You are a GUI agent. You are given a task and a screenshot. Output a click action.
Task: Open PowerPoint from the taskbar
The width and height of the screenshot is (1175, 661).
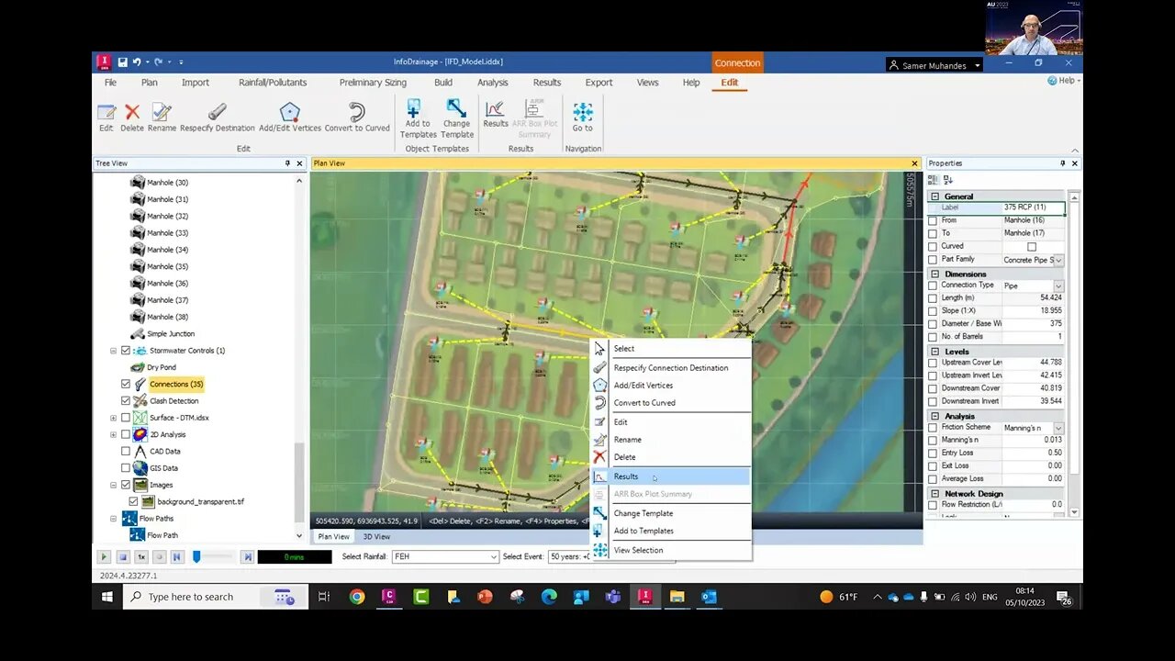pyautogui.click(x=485, y=597)
